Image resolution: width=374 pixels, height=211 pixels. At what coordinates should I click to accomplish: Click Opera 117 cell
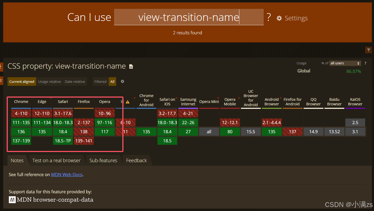pyautogui.click(x=105, y=132)
